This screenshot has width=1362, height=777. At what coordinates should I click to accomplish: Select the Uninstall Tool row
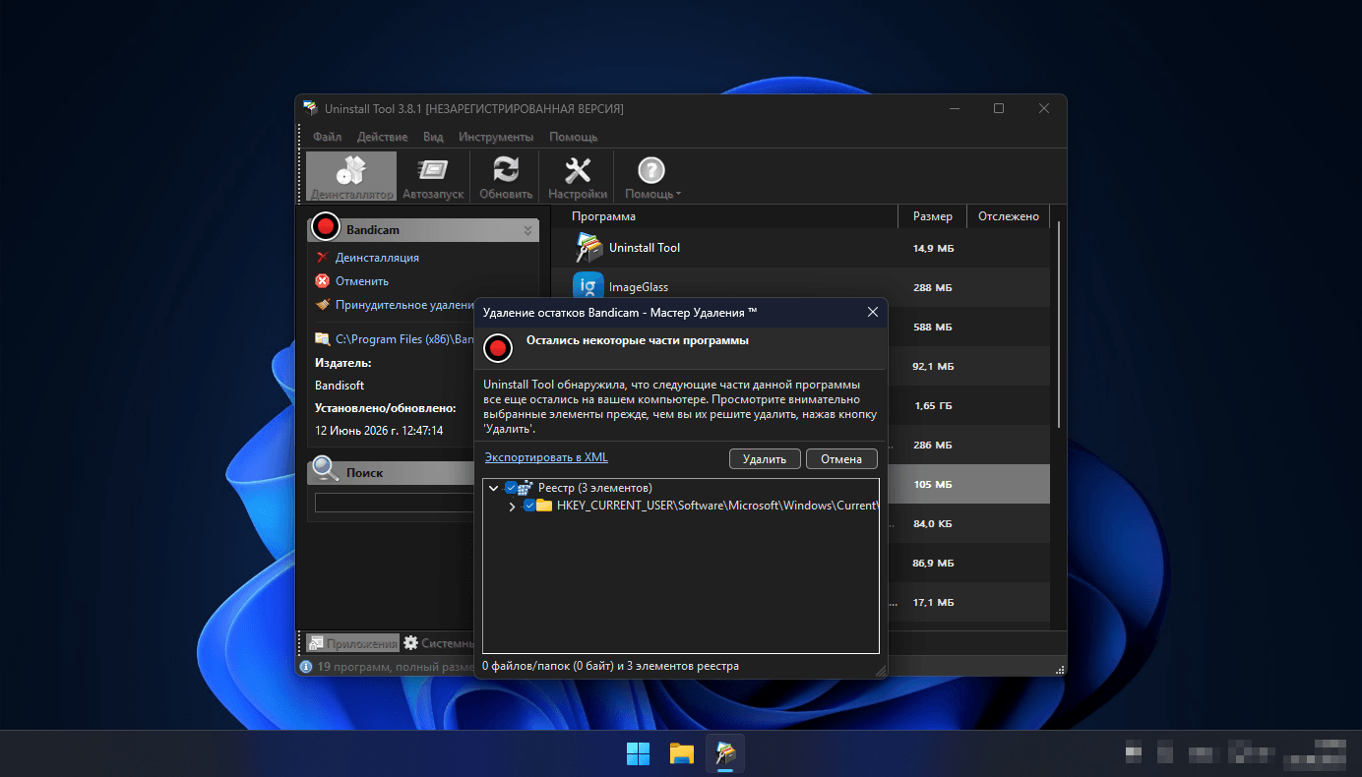[x=800, y=248]
